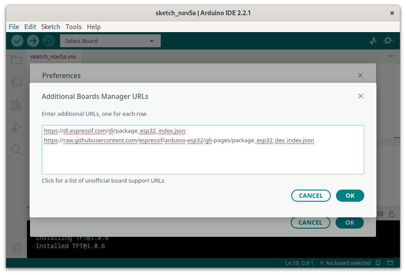
Task: Click the Verify sketch checkmark icon
Action: pos(17,41)
